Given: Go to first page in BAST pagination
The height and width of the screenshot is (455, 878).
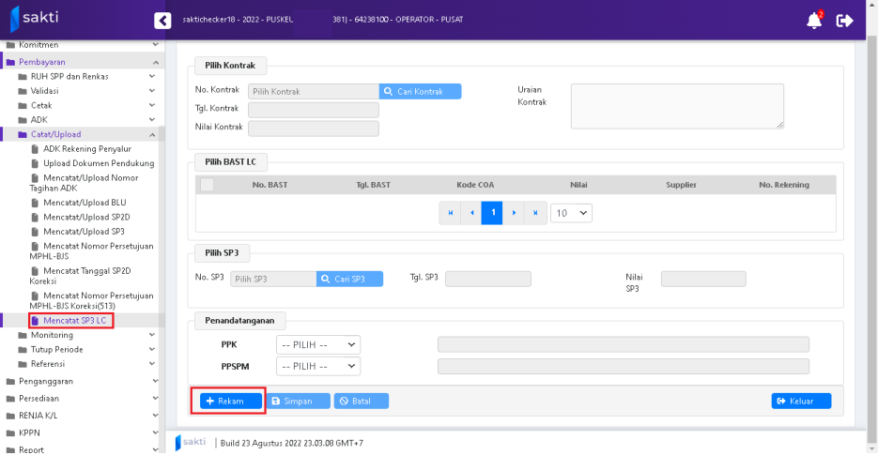Looking at the screenshot, I should click(x=451, y=213).
